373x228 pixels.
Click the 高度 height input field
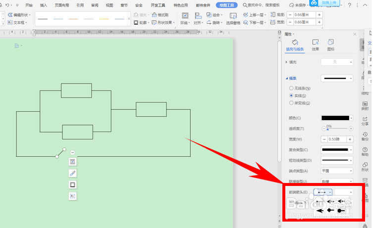pos(305,15)
